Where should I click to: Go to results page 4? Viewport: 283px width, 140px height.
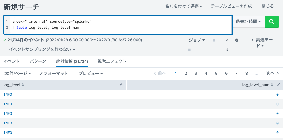(206, 74)
